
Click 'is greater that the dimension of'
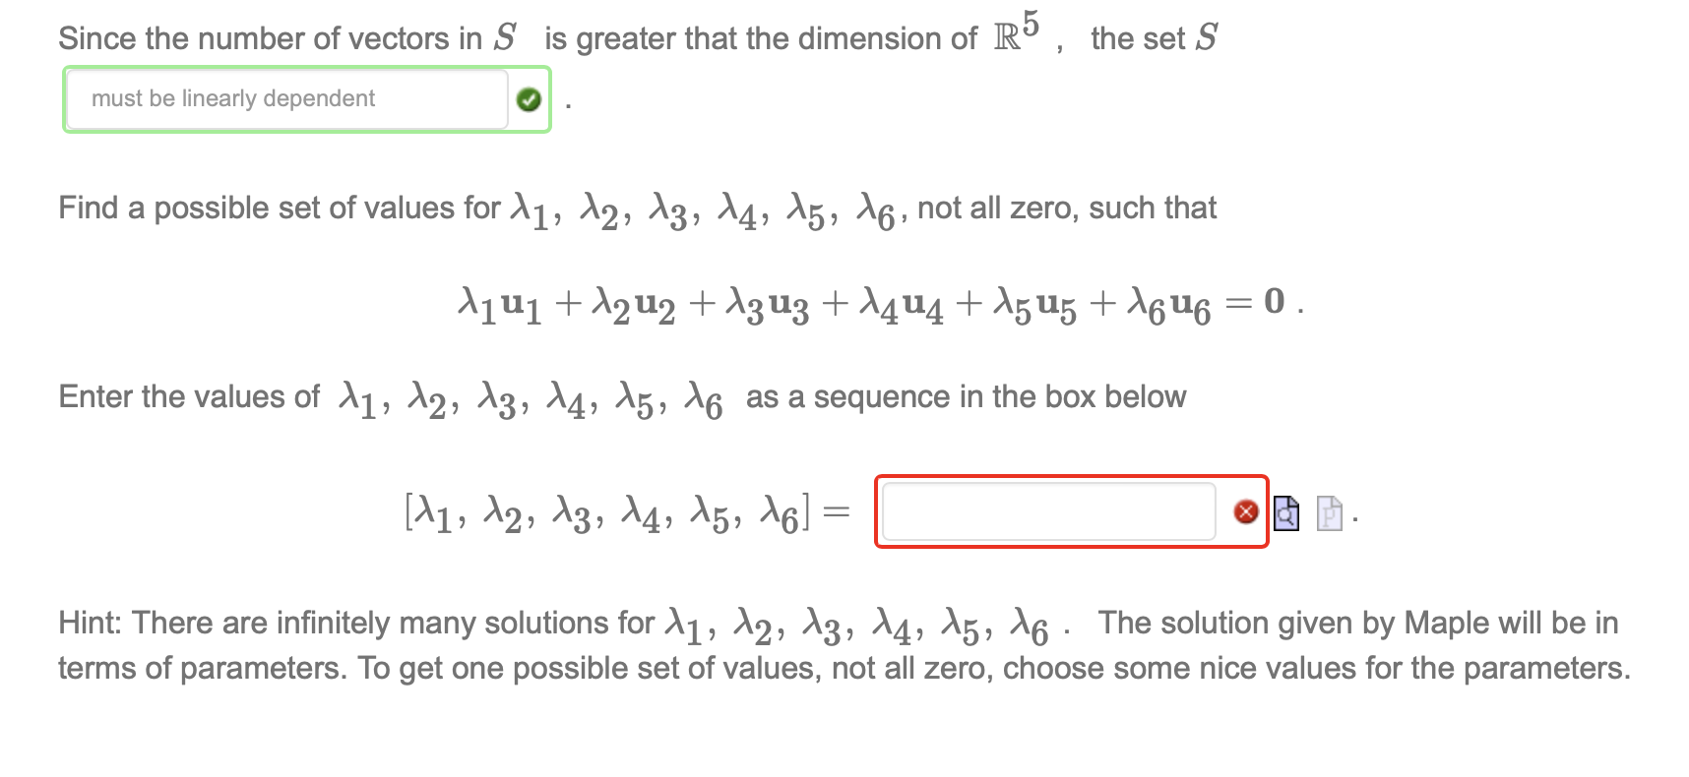point(760,38)
